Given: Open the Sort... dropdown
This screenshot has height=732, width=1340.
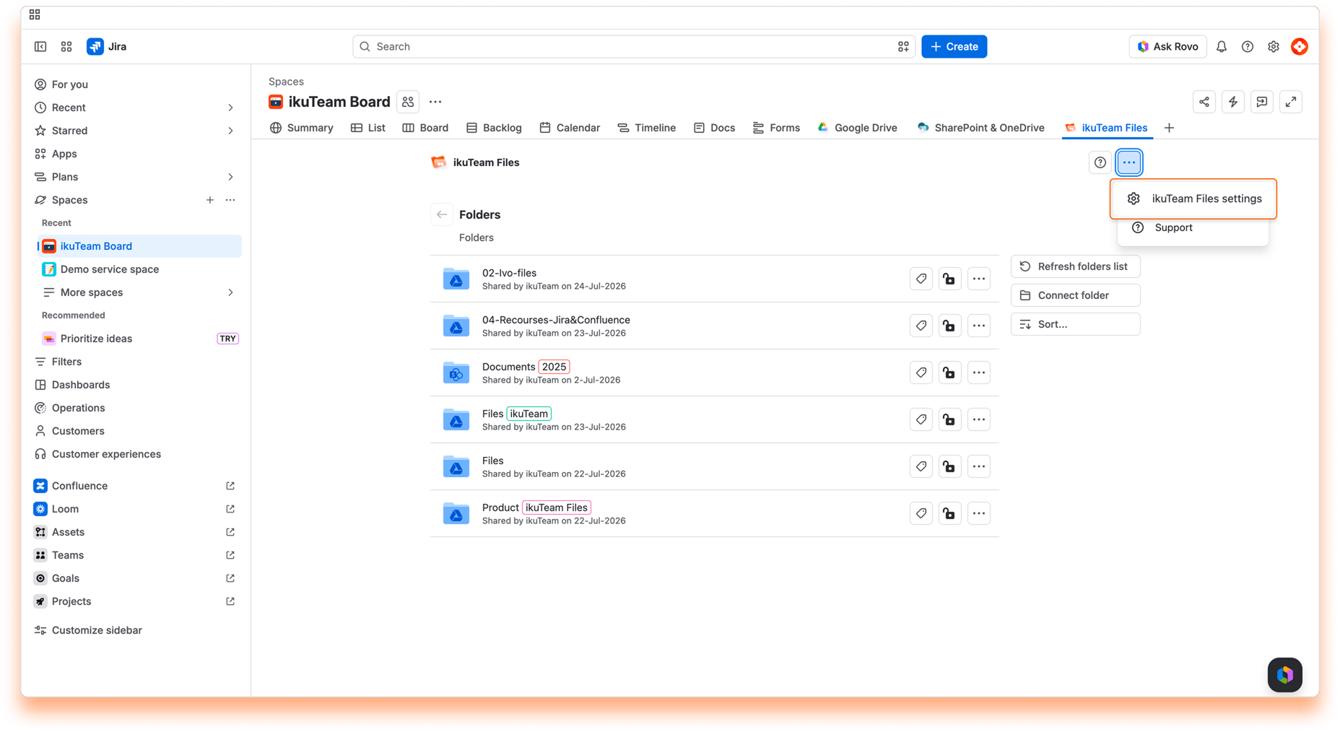Looking at the screenshot, I should pyautogui.click(x=1076, y=324).
